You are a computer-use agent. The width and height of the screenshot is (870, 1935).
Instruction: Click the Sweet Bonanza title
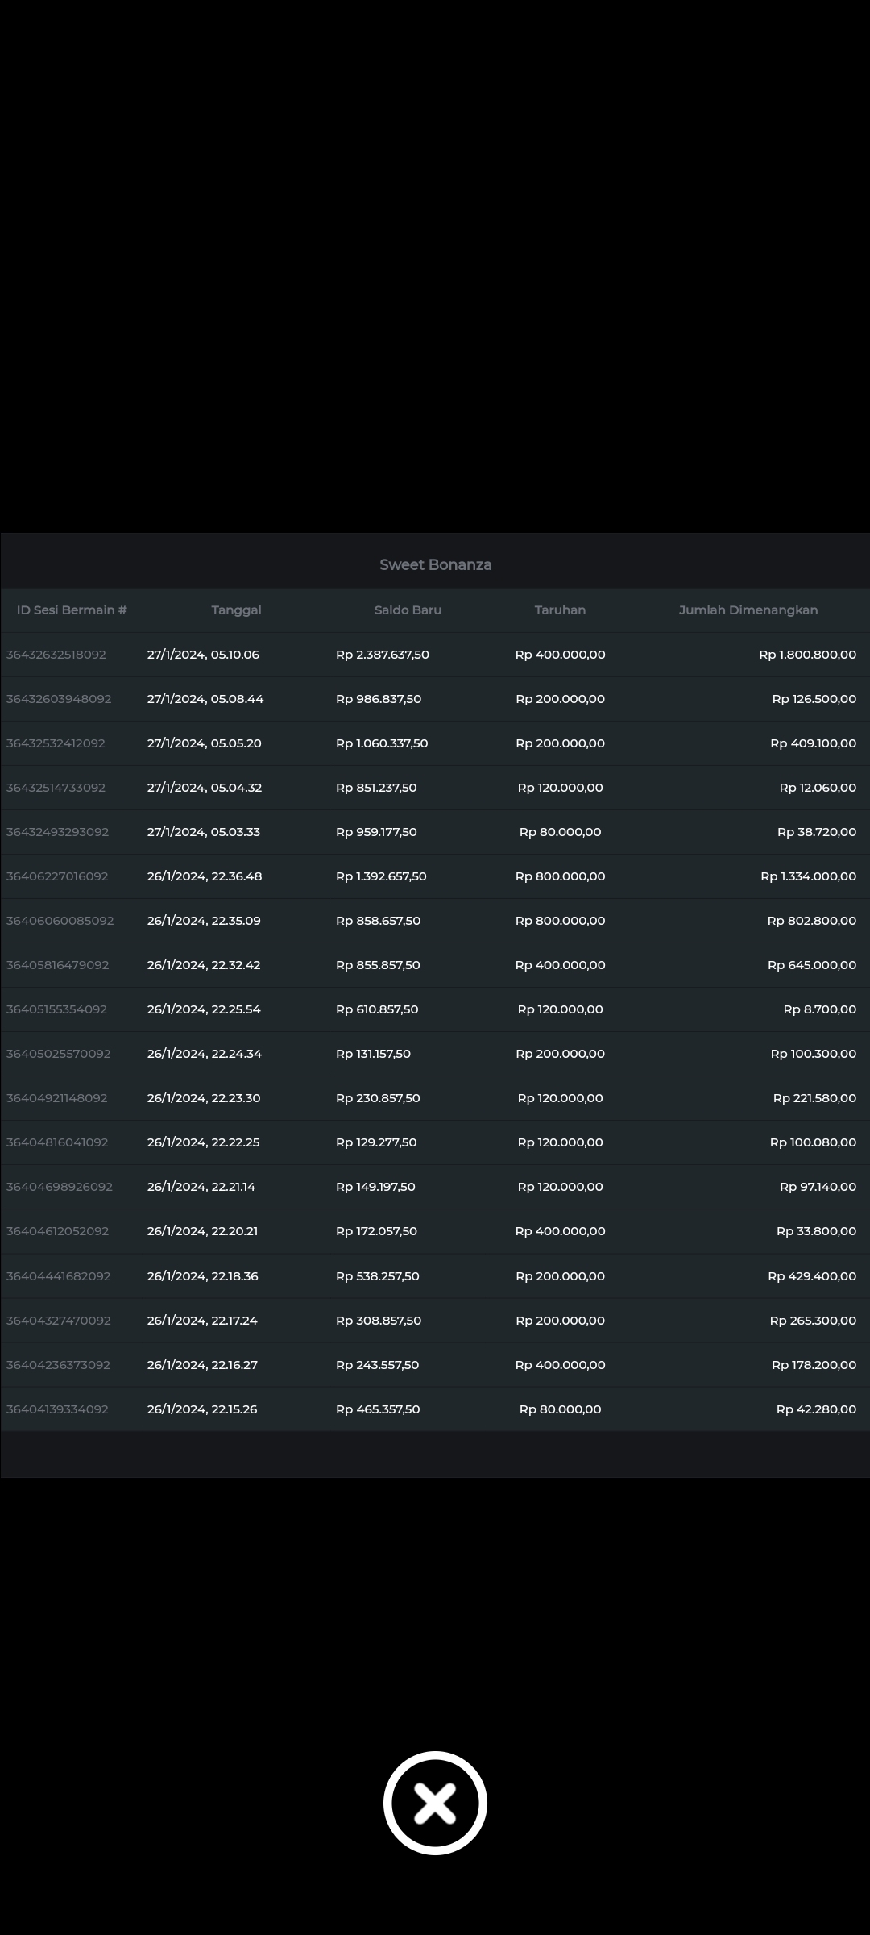pyautogui.click(x=435, y=565)
